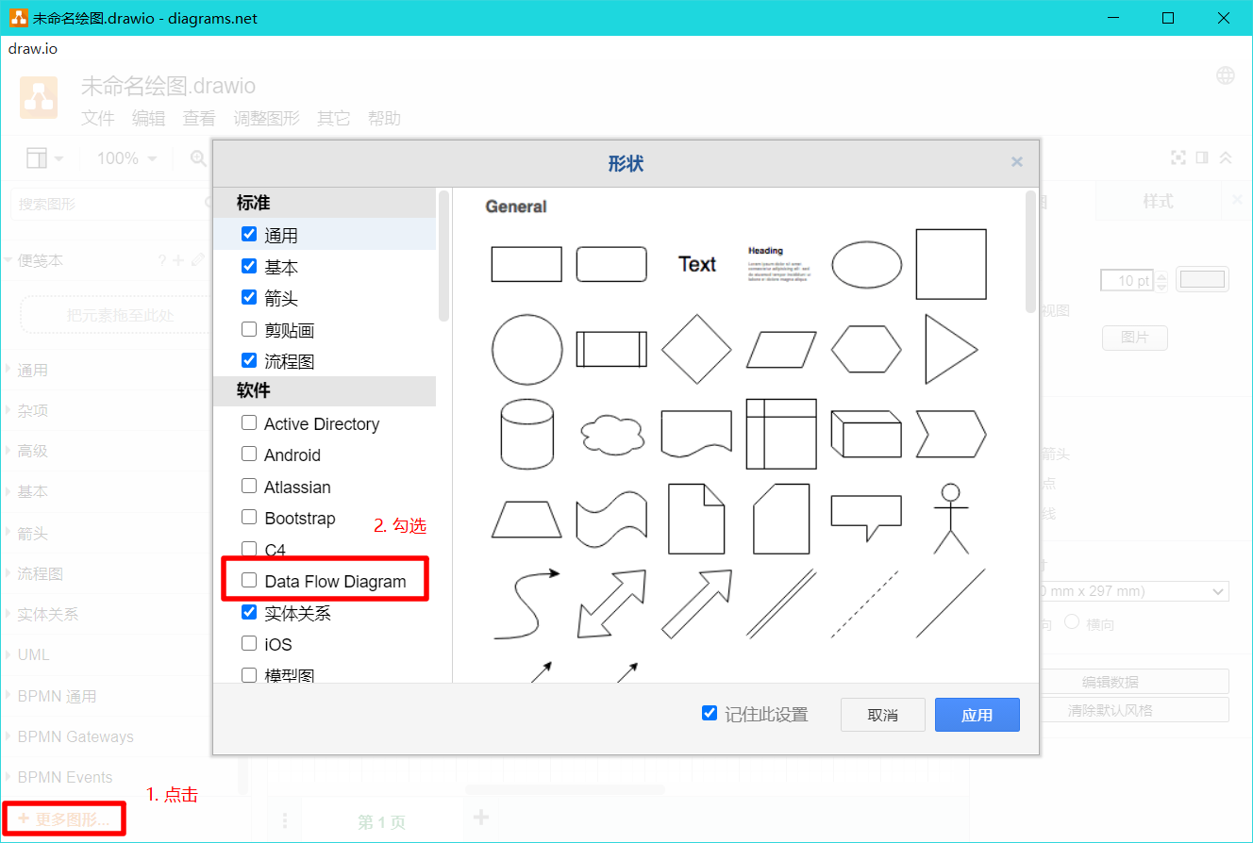The height and width of the screenshot is (843, 1253).
Task: Open scratchpad help via the question mark icon
Action: pyautogui.click(x=162, y=262)
